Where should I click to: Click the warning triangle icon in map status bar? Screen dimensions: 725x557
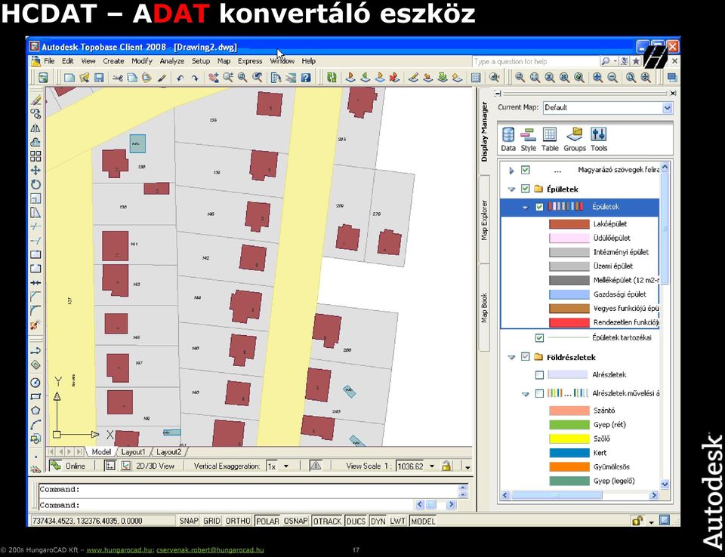click(x=316, y=466)
